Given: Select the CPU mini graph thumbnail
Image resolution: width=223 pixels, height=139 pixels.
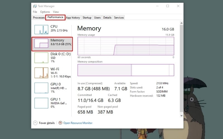Looking at the screenshot, I should point(41,29).
